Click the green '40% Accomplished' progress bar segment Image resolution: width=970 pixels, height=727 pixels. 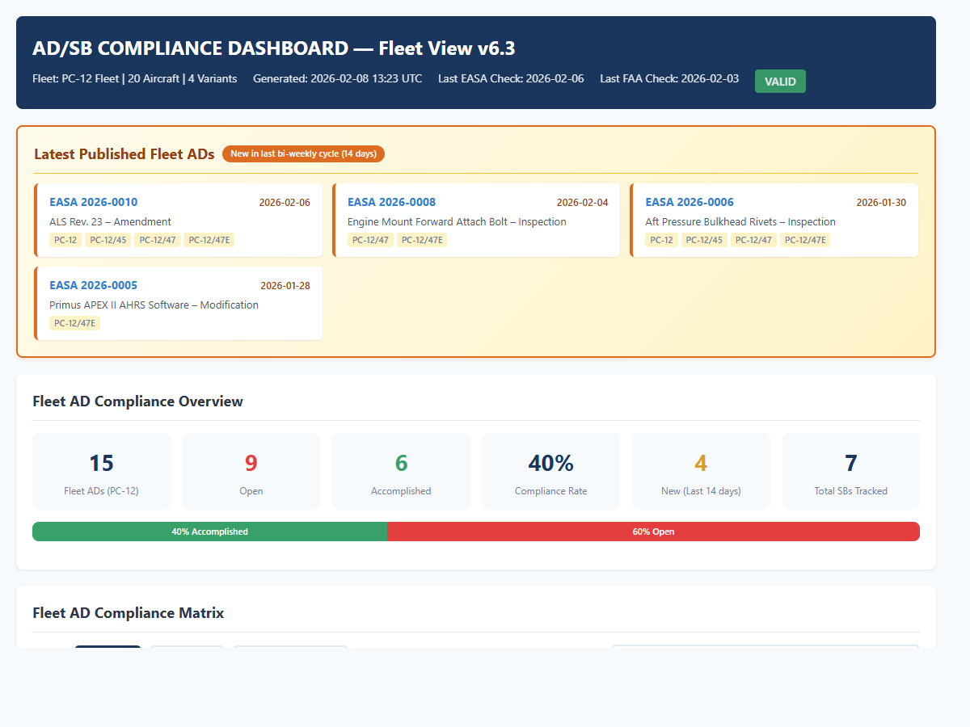209,531
